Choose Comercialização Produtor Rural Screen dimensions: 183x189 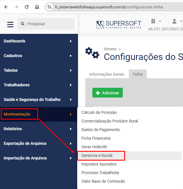click(x=110, y=121)
